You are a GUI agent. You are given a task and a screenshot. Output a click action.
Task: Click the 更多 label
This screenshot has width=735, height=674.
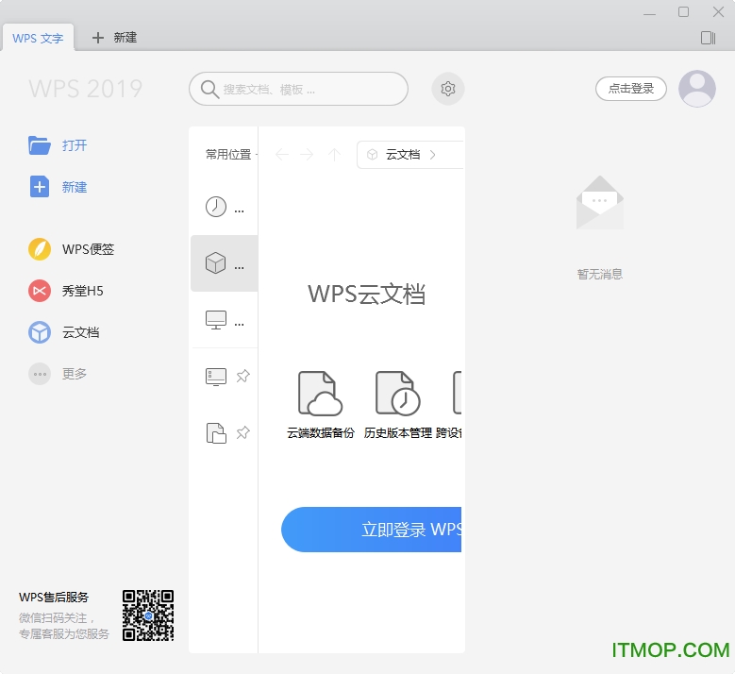(75, 374)
